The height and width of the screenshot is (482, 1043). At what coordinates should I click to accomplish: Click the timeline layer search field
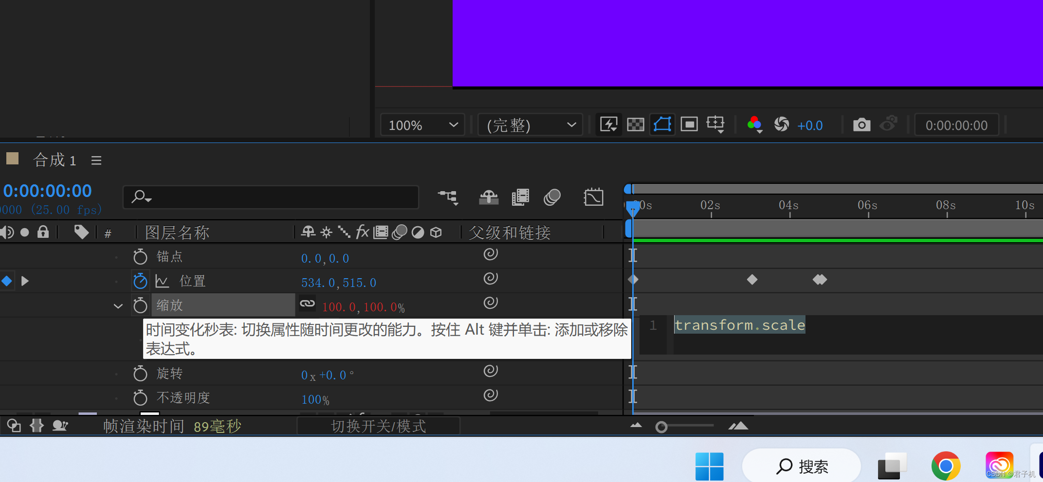(x=271, y=197)
